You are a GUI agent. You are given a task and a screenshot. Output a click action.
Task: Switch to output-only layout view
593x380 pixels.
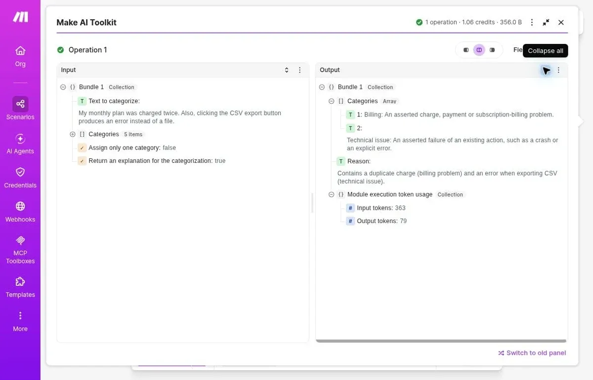coord(492,50)
